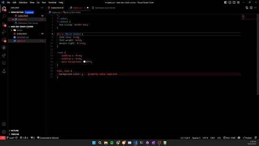
Task: Click the open changes icon in editor toolbar
Action: coord(247,8)
